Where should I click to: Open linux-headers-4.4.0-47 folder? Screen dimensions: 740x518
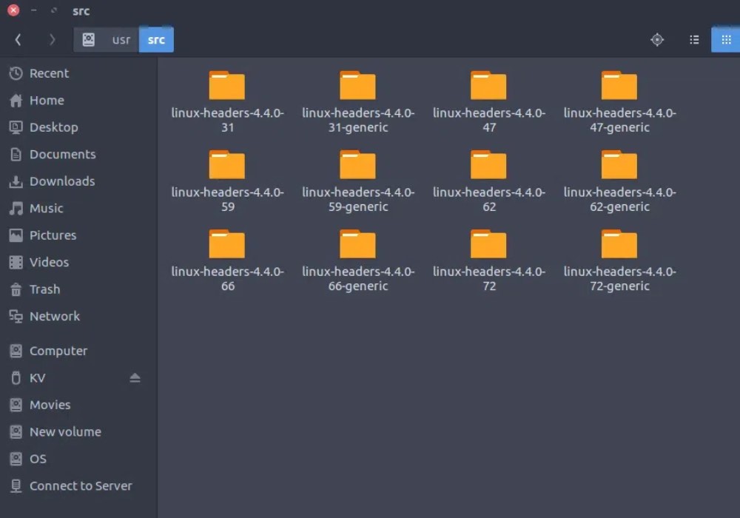pos(488,85)
